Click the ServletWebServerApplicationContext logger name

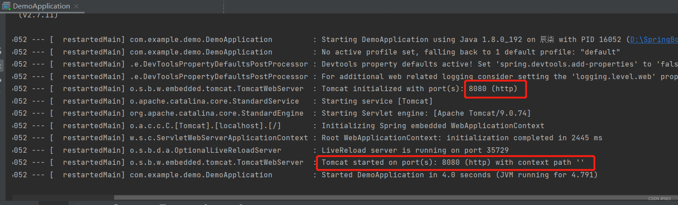219,138
